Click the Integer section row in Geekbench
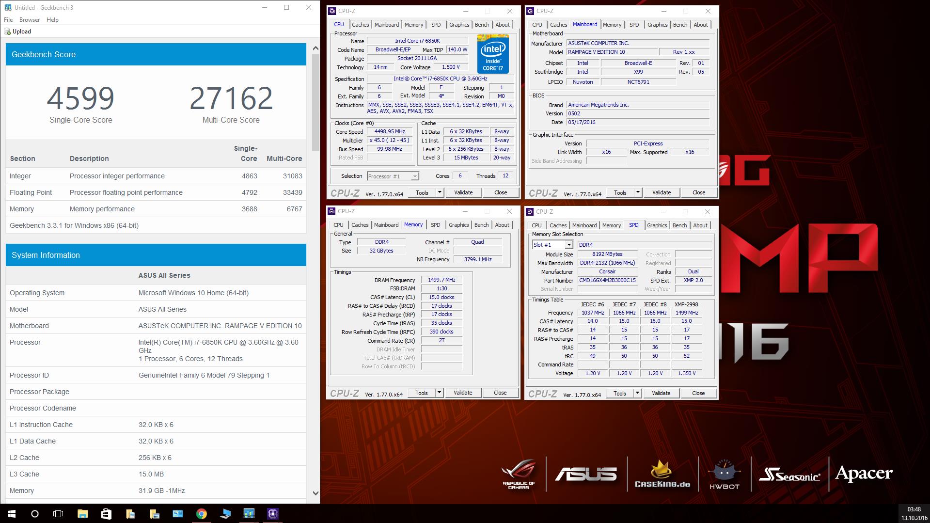Screen dimensions: 930x523 (x=156, y=176)
